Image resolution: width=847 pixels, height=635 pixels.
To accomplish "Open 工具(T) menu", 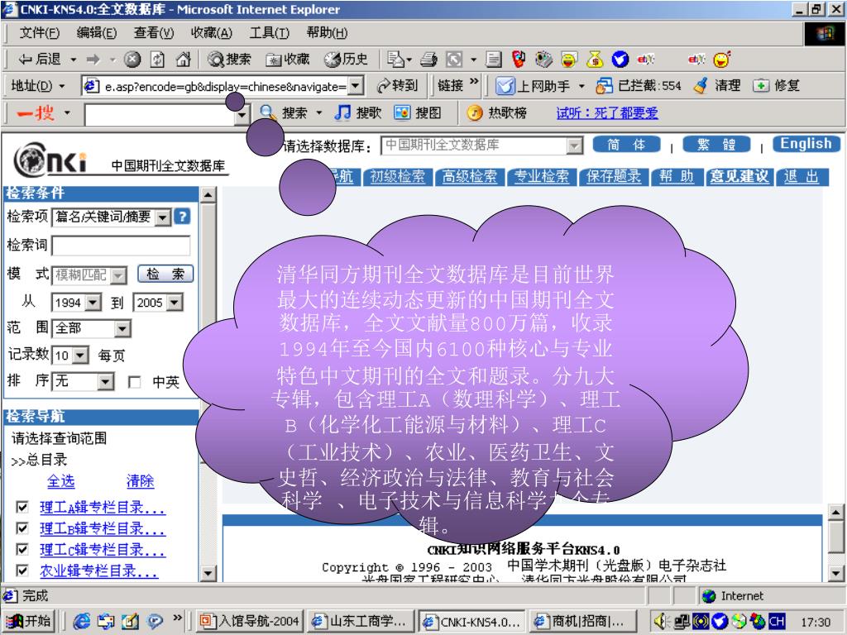I will pyautogui.click(x=269, y=33).
